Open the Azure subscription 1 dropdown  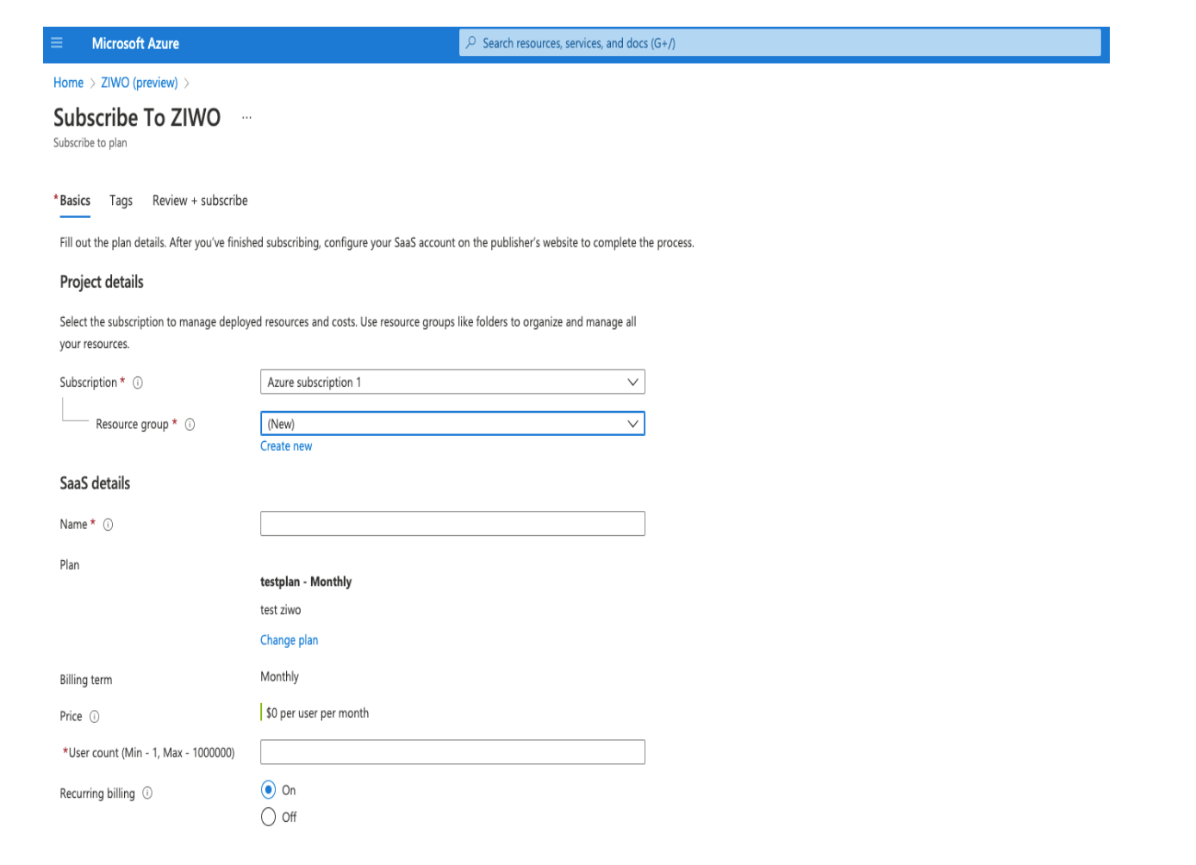452,382
